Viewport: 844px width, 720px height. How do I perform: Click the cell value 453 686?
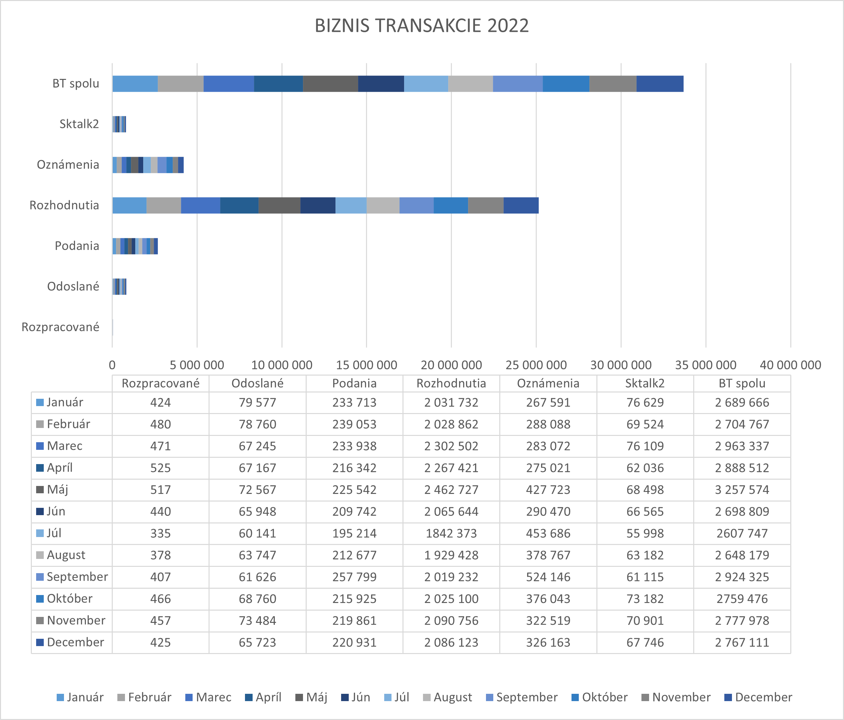coord(548,533)
